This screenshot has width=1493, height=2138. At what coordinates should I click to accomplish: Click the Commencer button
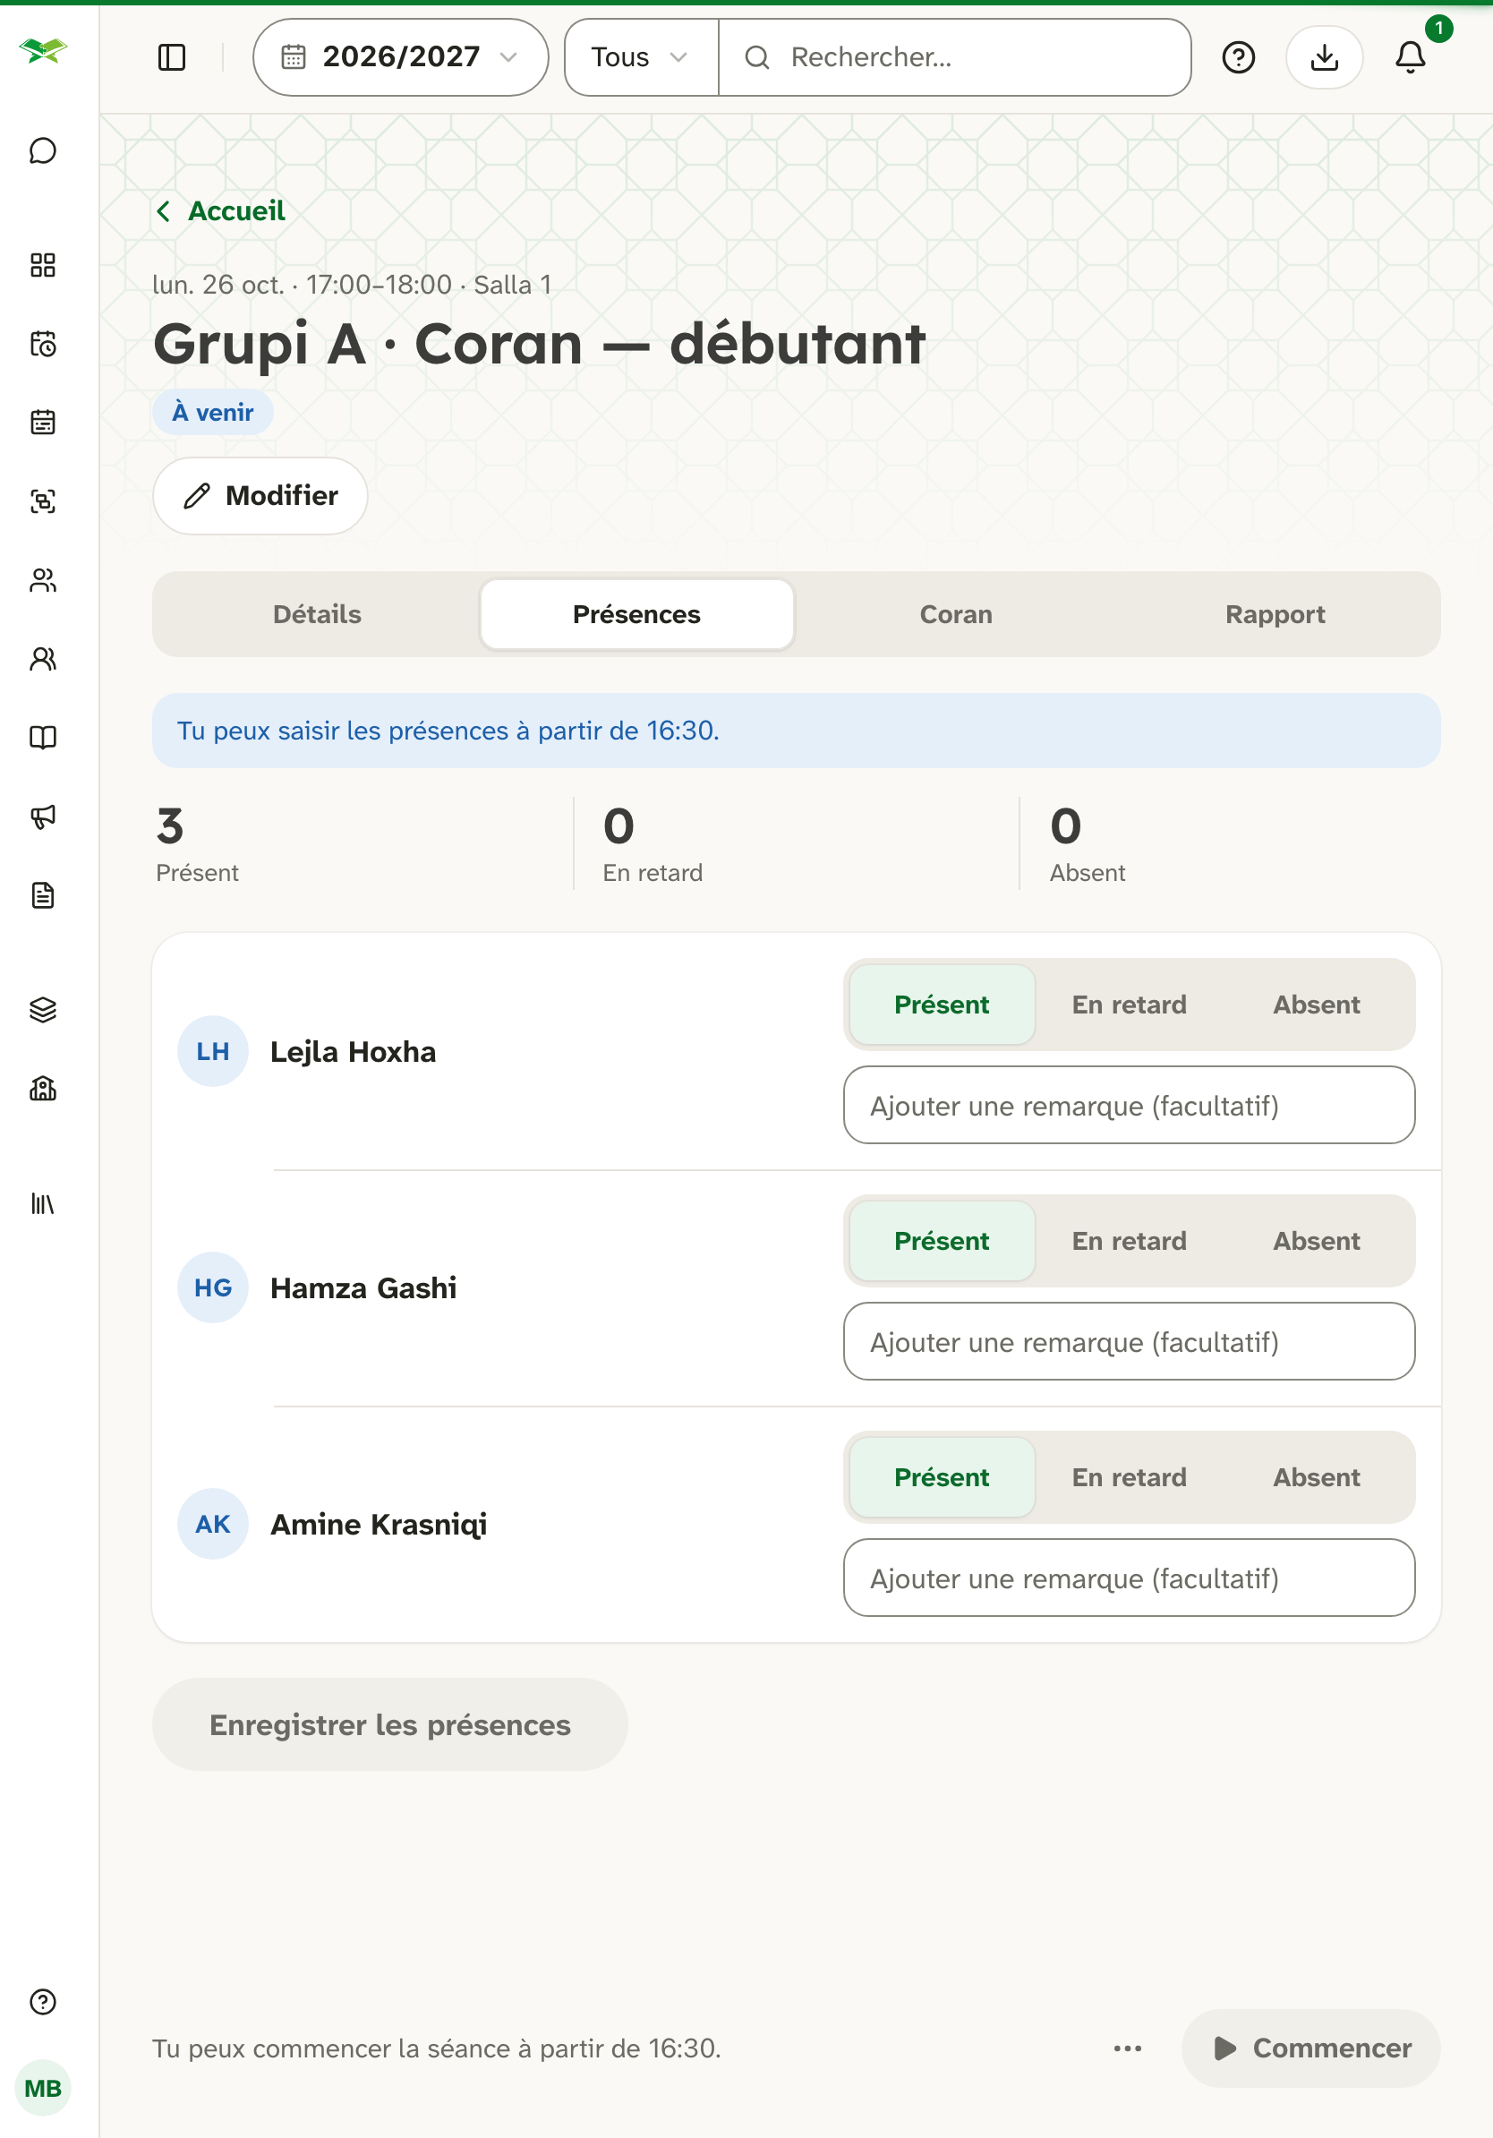[x=1310, y=2048]
